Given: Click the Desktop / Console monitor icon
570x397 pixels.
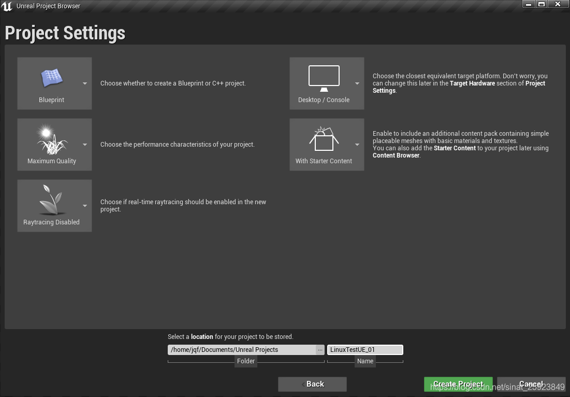Looking at the screenshot, I should pyautogui.click(x=324, y=79).
